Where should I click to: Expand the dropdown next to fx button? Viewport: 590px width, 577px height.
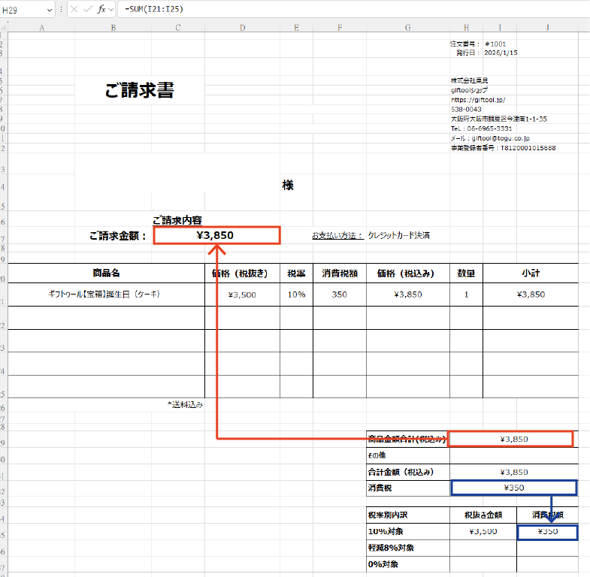coord(111,9)
